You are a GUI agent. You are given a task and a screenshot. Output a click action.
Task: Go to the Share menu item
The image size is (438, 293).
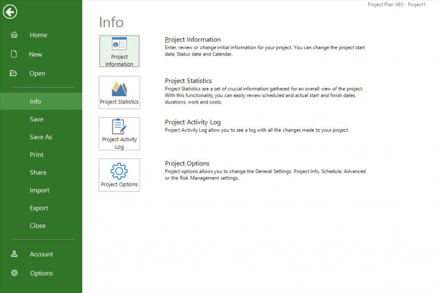[x=38, y=173]
